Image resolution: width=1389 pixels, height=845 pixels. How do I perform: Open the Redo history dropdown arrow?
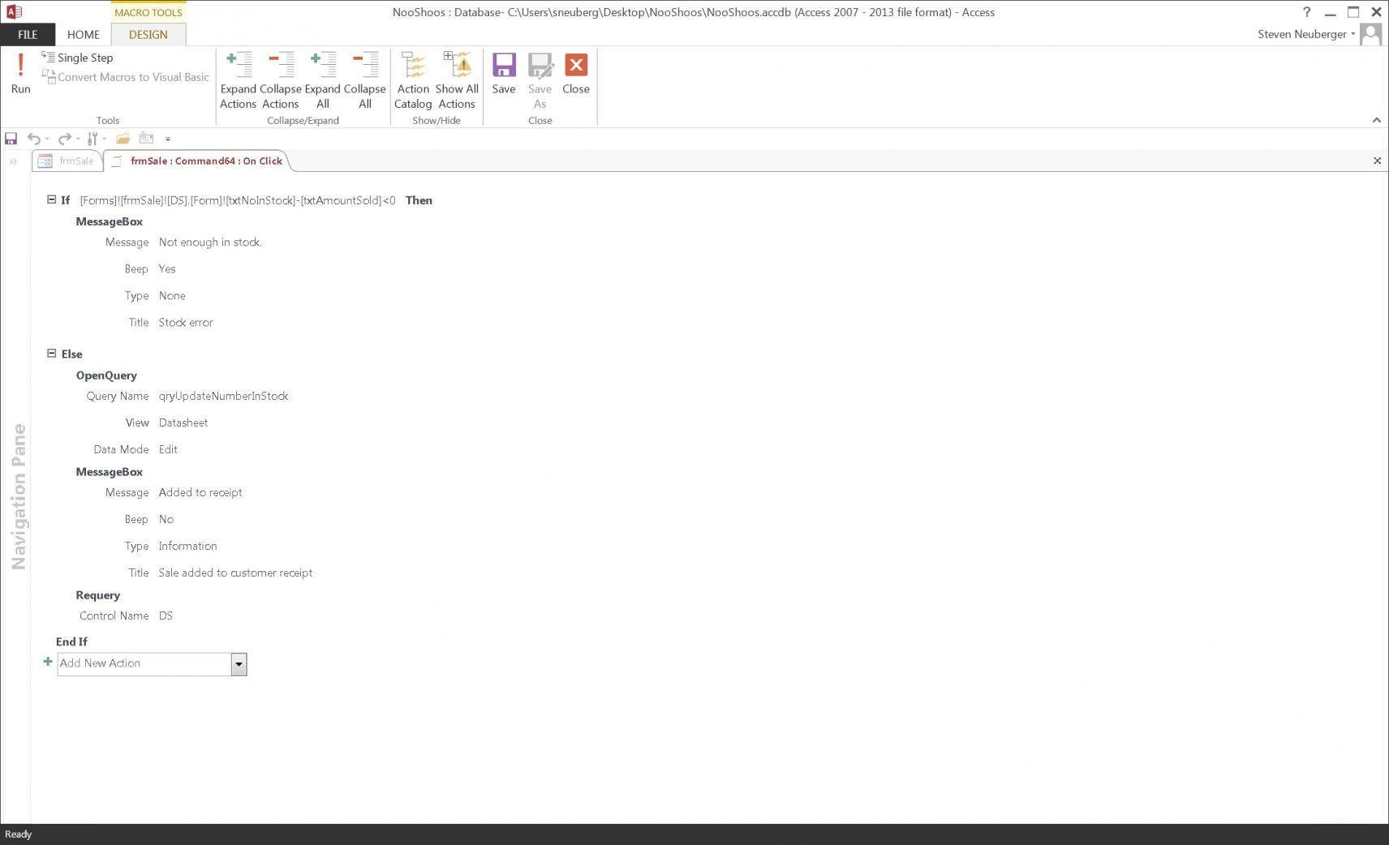(x=78, y=139)
